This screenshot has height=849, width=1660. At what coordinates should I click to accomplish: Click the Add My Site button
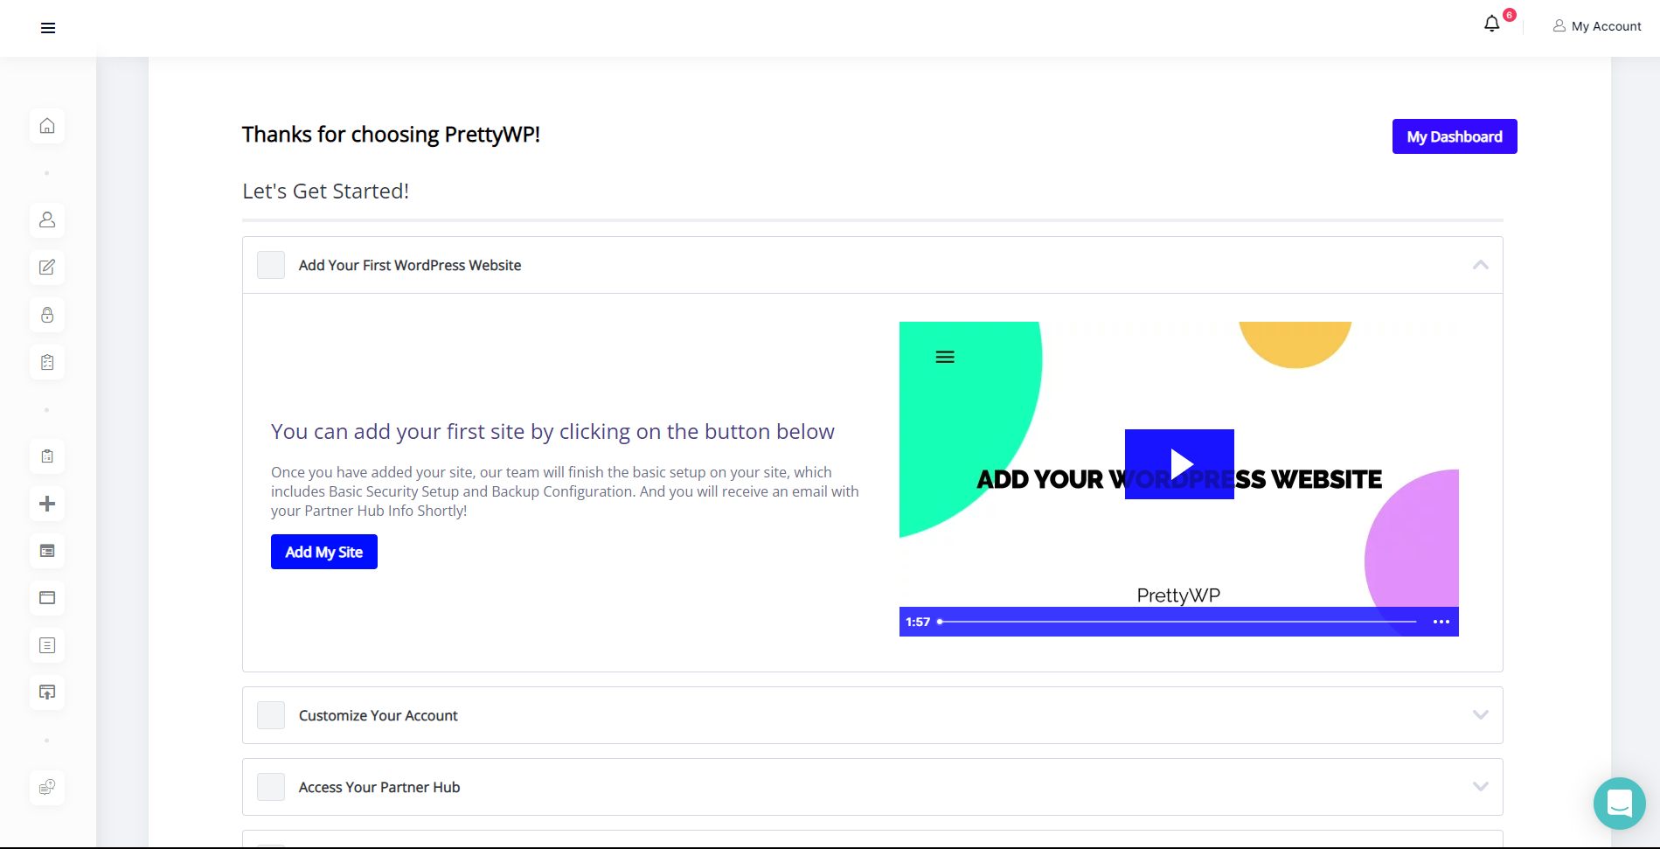(x=324, y=552)
